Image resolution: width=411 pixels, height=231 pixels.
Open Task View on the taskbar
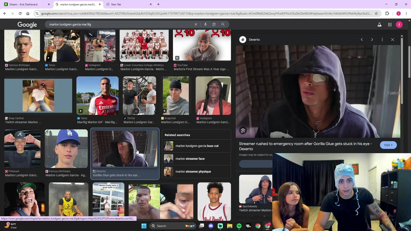(x=201, y=226)
